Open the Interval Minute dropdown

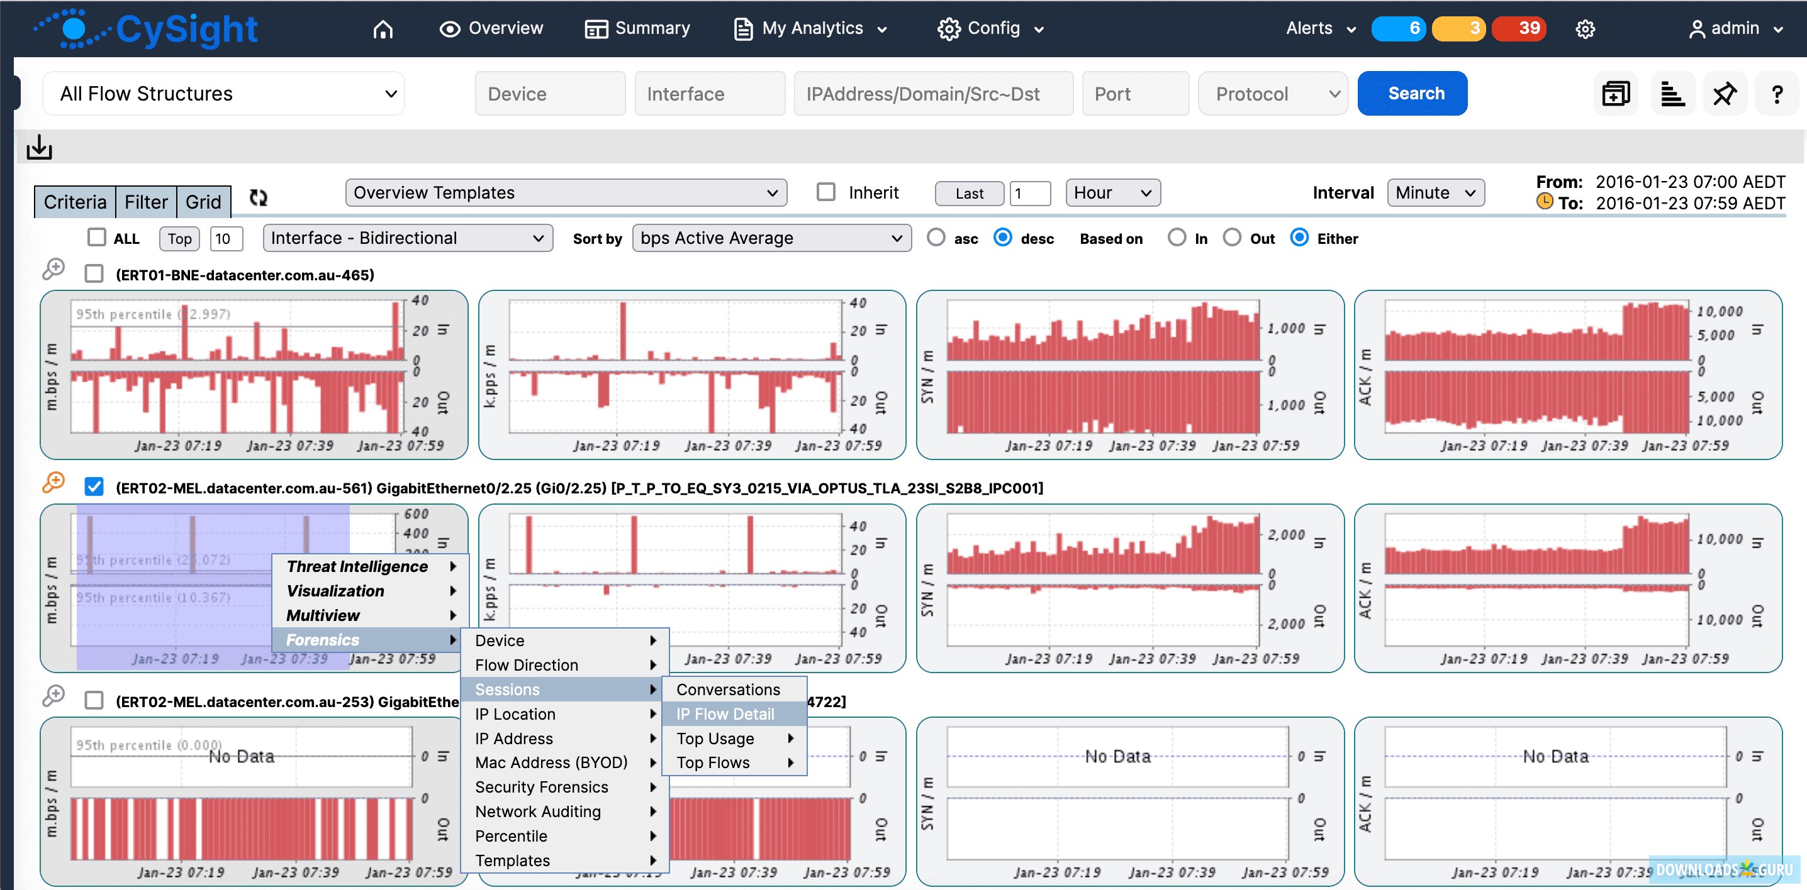click(x=1435, y=193)
